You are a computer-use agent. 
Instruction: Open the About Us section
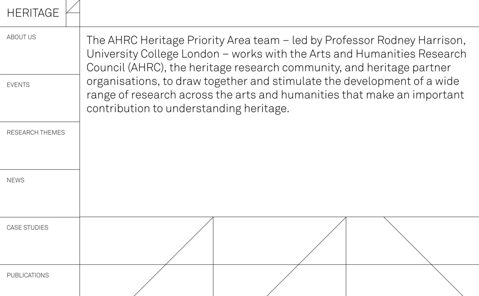(x=21, y=37)
